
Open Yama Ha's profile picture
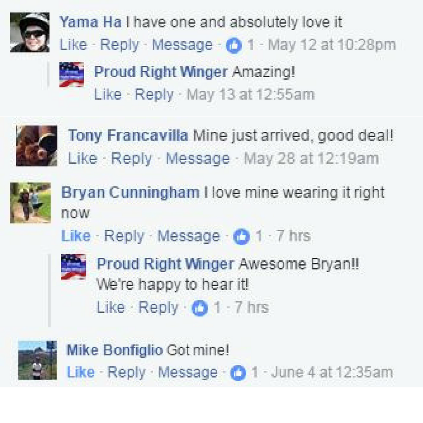pos(30,32)
